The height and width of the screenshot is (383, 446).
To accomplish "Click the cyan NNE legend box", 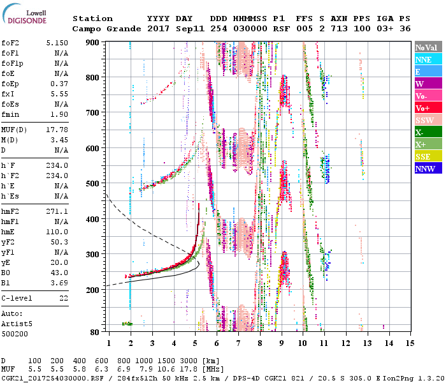I will (426, 59).
